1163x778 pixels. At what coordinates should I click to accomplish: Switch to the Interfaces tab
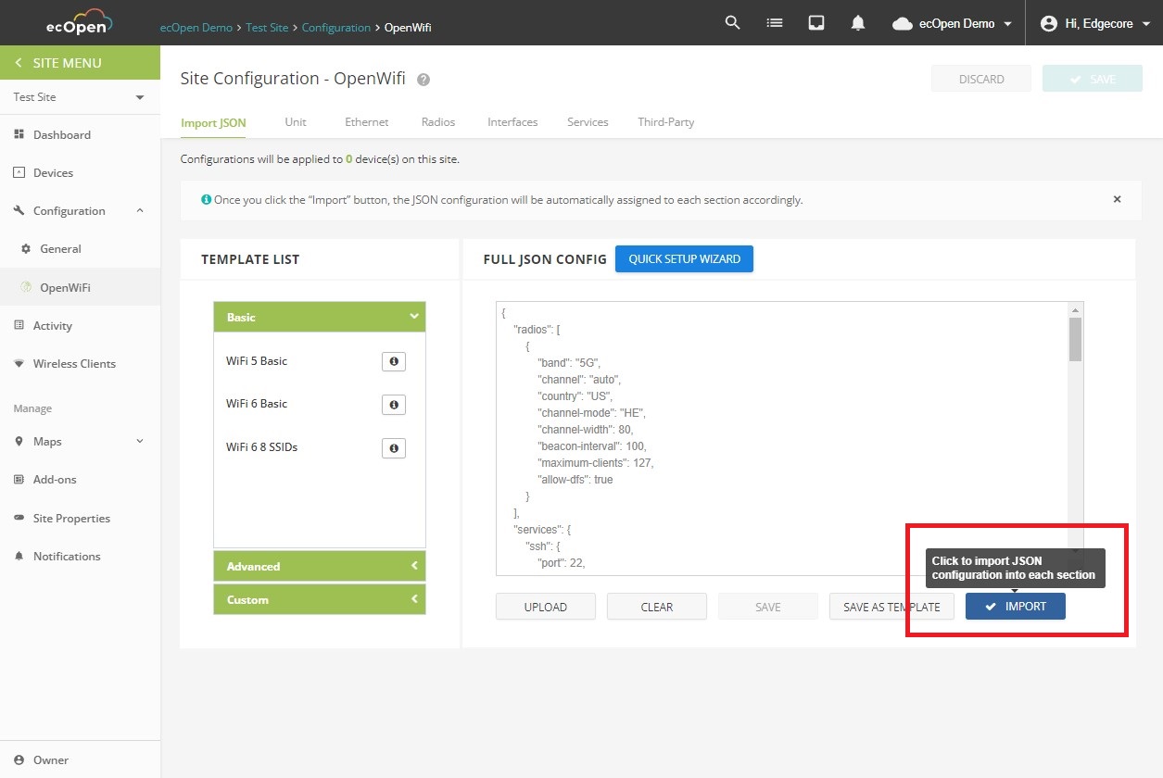[512, 121]
